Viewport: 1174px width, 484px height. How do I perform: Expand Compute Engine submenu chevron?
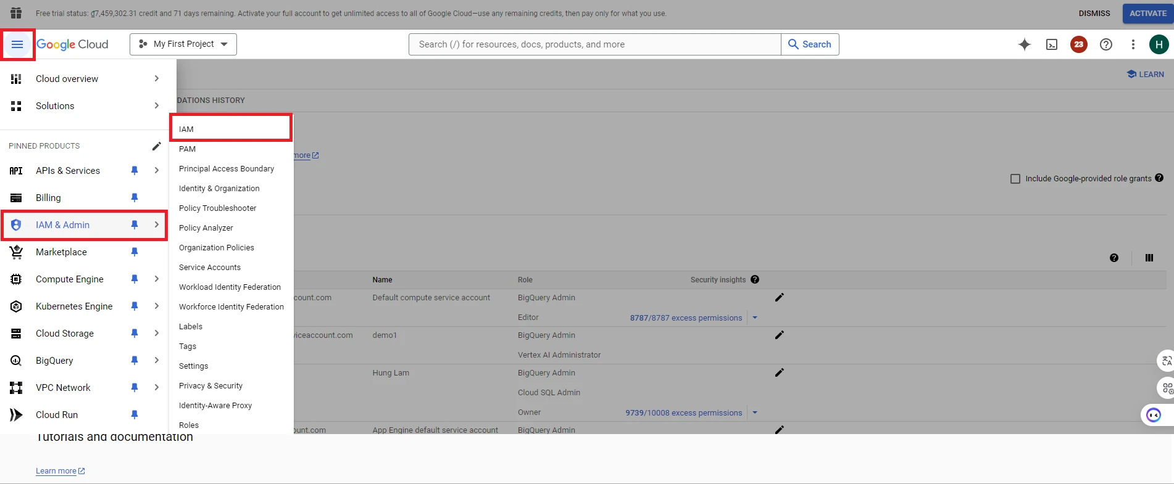coord(157,279)
